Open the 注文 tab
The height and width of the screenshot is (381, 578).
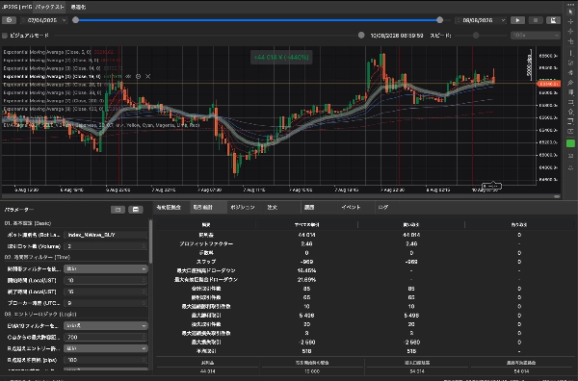click(272, 207)
